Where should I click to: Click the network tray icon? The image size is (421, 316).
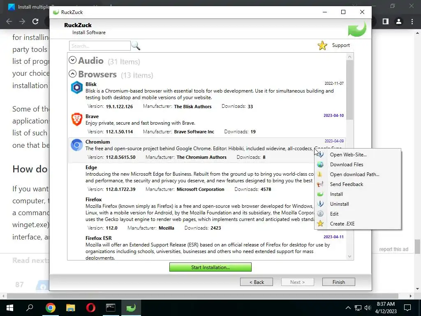(358, 308)
